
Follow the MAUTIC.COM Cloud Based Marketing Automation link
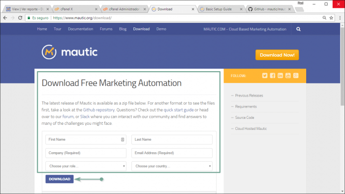pos(245,29)
